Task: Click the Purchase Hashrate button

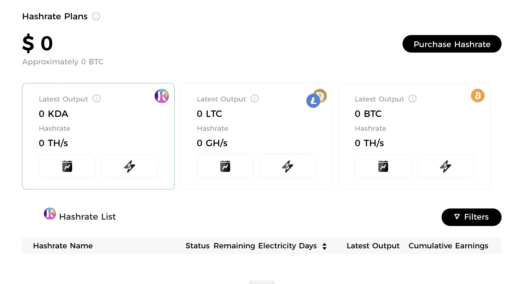Action: tap(452, 44)
